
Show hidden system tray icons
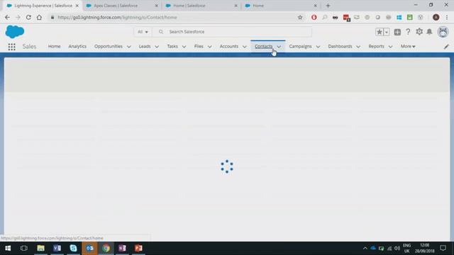tap(365, 249)
